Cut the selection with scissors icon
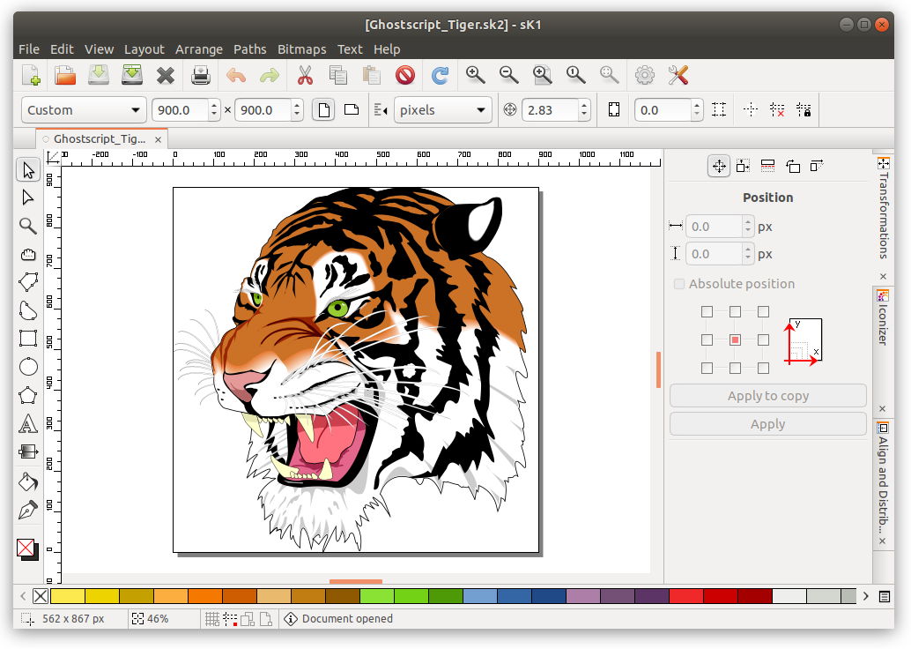 pyautogui.click(x=305, y=76)
